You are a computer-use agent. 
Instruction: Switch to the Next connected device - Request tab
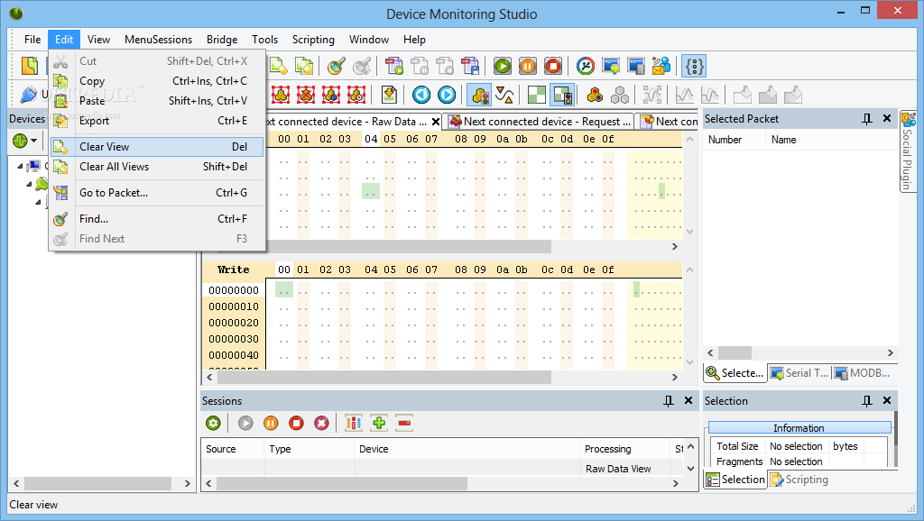click(540, 122)
